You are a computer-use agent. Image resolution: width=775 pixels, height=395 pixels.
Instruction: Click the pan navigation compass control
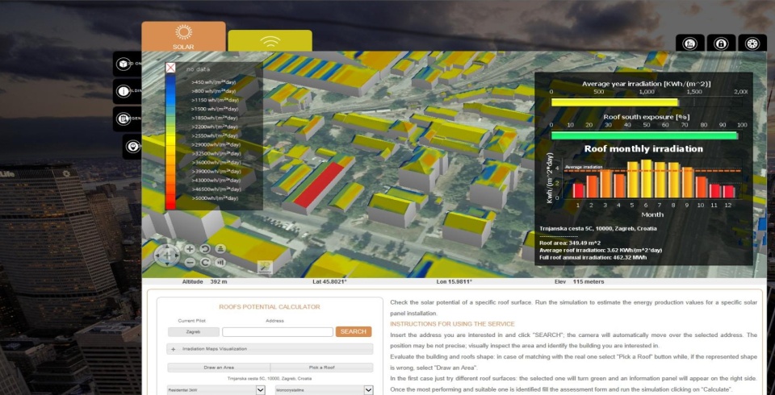166,256
